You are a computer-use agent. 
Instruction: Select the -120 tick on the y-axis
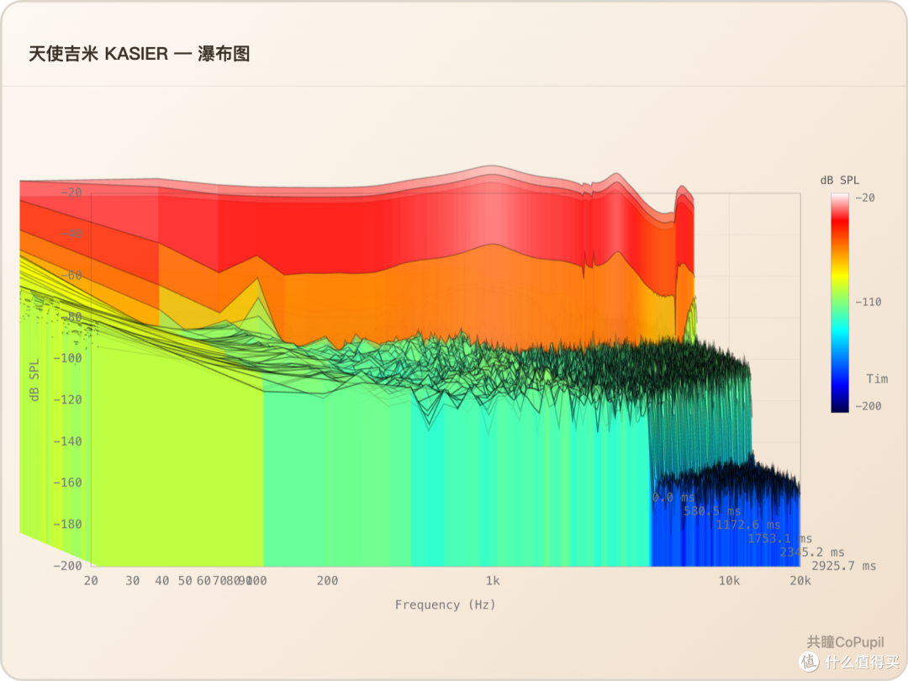click(68, 399)
